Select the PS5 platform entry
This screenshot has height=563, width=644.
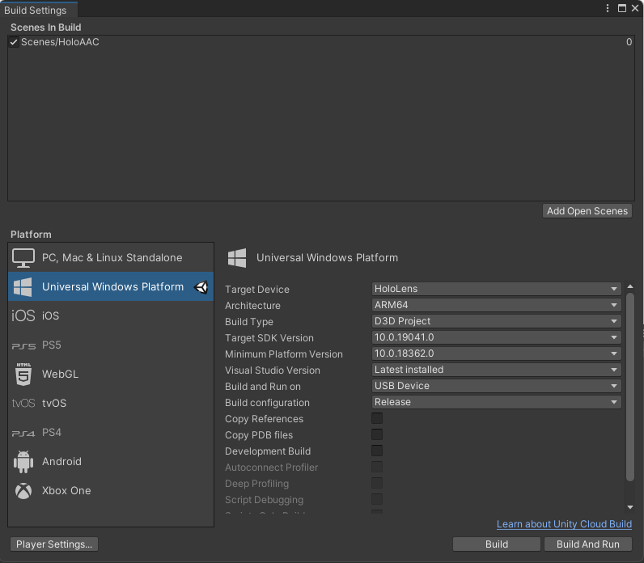111,345
